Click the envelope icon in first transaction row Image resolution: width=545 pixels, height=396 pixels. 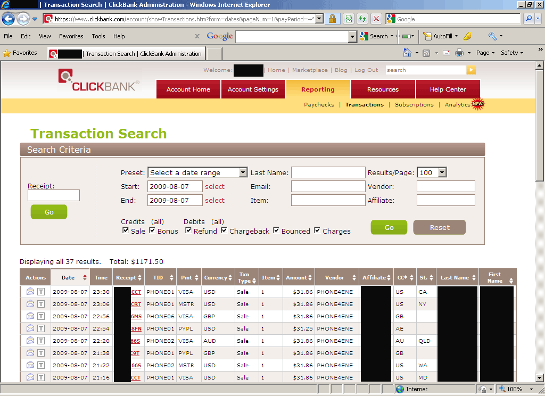point(30,292)
